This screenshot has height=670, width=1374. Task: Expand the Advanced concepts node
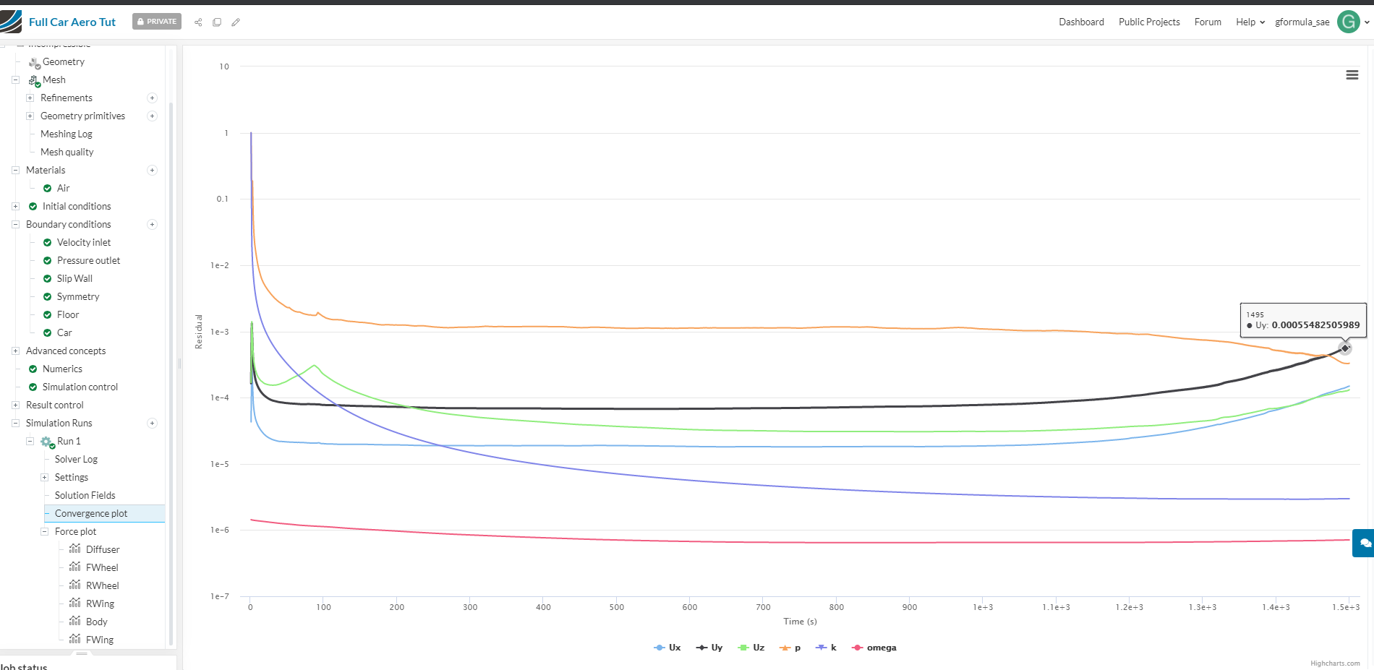pos(15,351)
